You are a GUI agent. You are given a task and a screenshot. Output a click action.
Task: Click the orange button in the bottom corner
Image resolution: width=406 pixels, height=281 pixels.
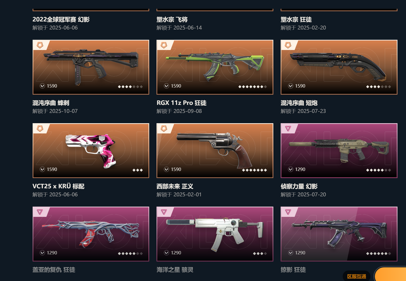click(391, 275)
